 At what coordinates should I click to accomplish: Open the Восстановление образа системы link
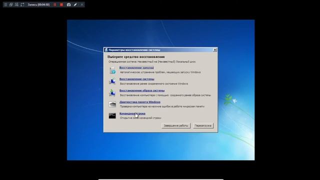[142, 90]
